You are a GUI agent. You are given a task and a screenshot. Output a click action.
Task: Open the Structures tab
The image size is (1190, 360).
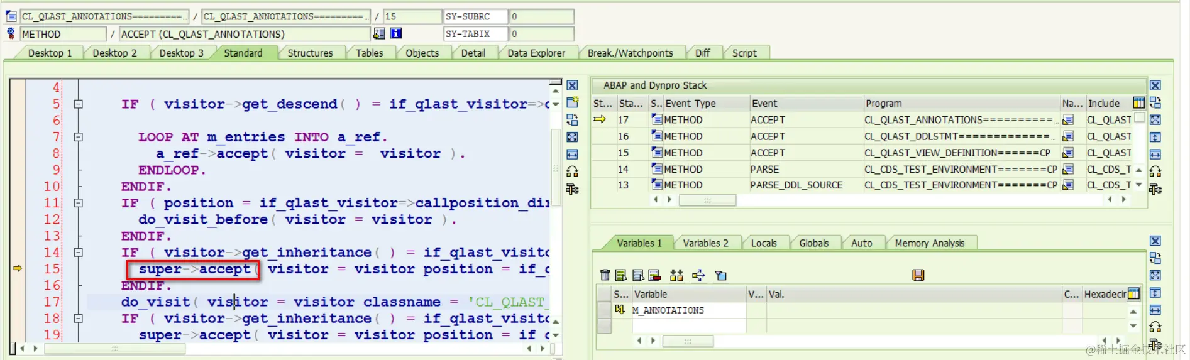tap(310, 53)
